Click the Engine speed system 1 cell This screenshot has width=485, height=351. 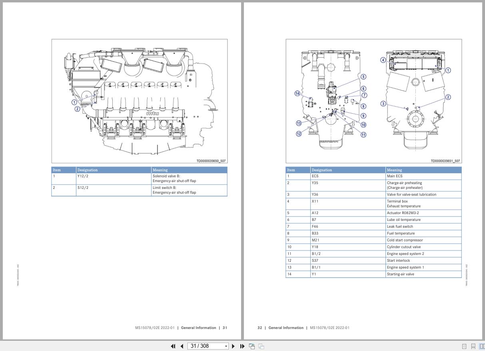tap(423, 267)
